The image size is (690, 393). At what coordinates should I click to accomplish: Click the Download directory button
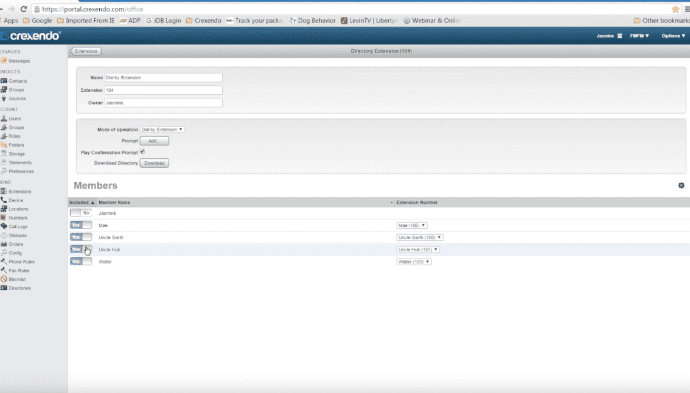(154, 163)
